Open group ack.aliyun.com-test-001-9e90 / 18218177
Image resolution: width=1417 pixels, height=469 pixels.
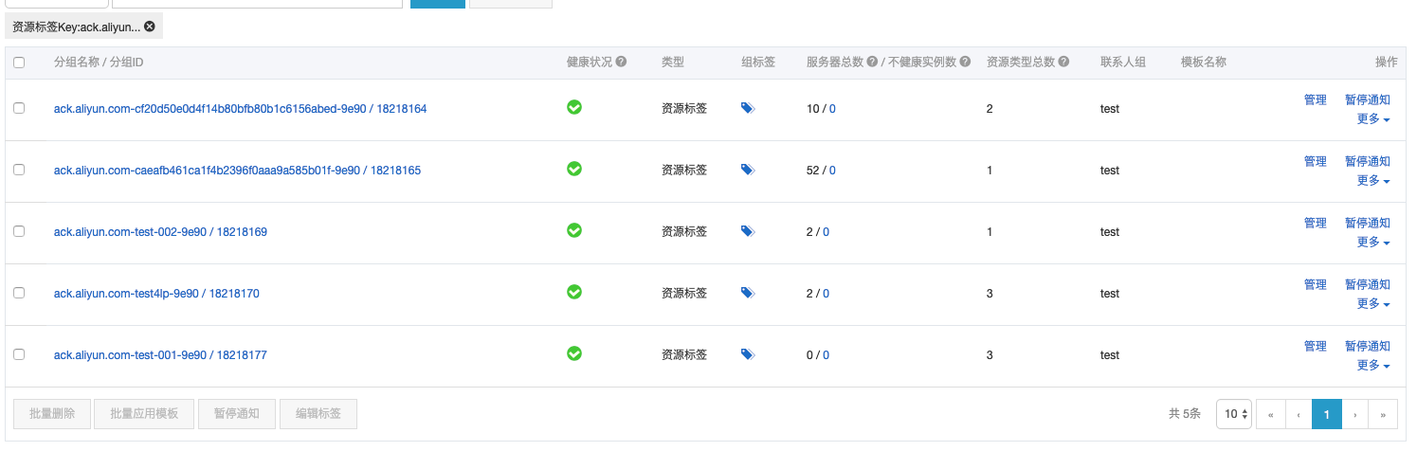tap(160, 355)
